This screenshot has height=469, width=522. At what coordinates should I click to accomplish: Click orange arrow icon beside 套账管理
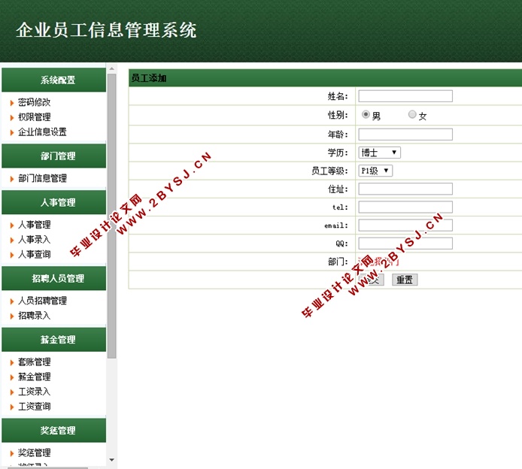click(12, 362)
